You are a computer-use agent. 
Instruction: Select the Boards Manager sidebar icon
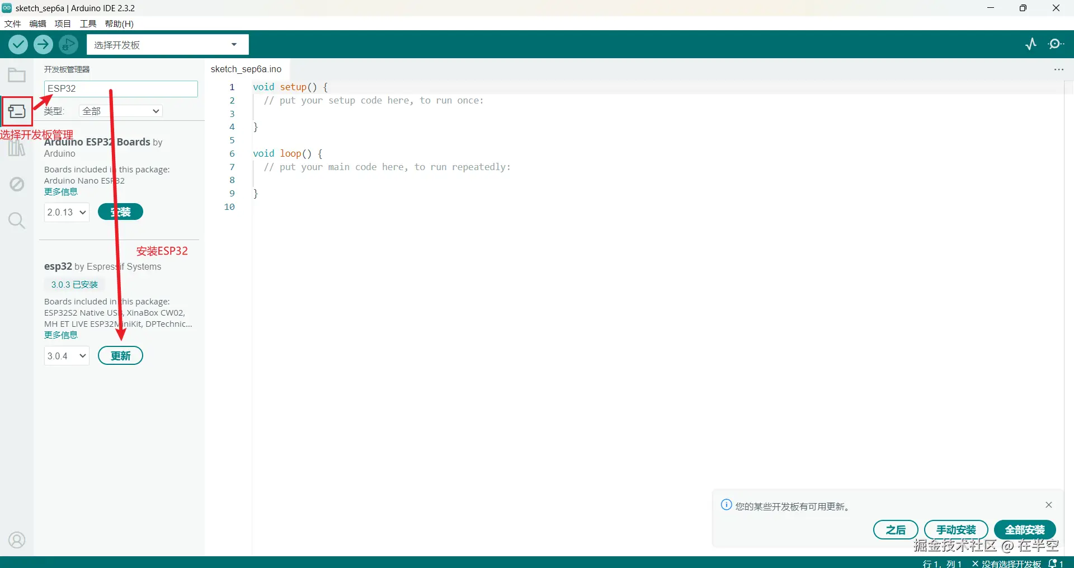tap(17, 111)
